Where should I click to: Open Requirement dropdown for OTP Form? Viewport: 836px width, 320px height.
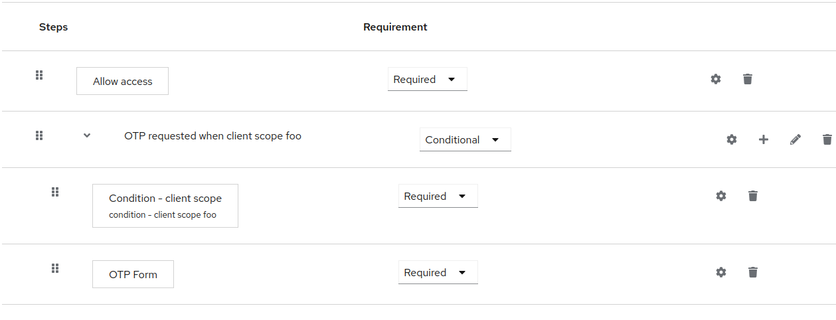pyautogui.click(x=438, y=273)
